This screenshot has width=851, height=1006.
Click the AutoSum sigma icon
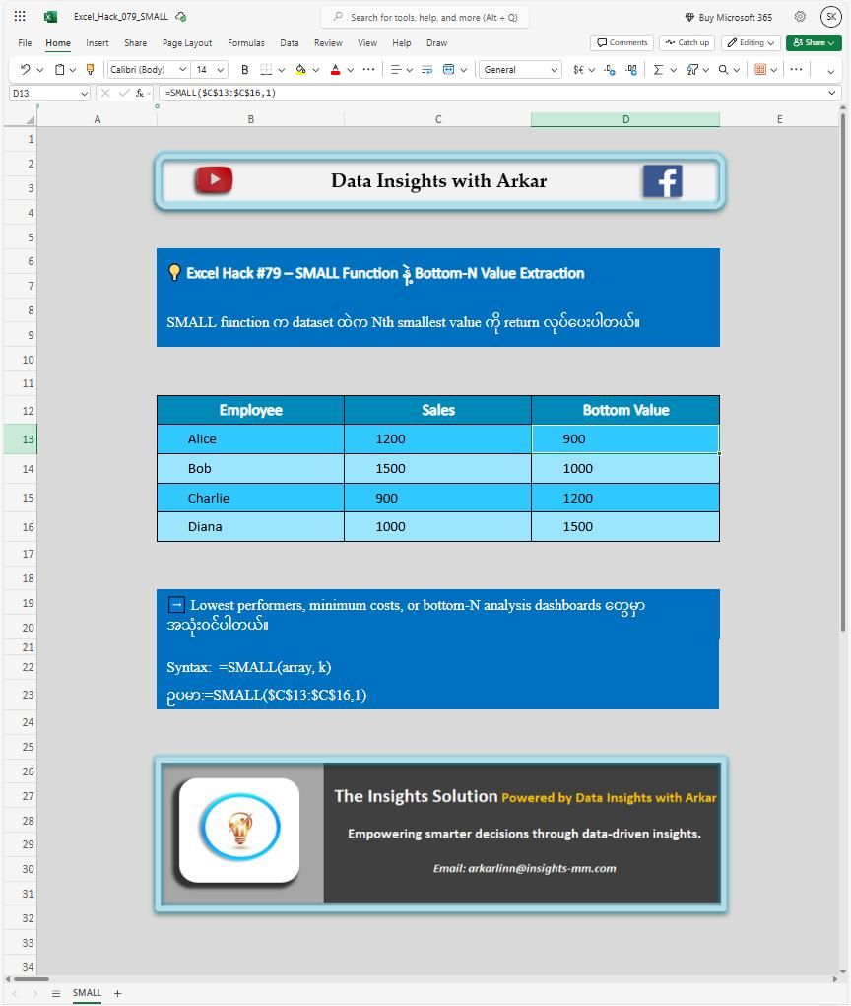(x=658, y=69)
